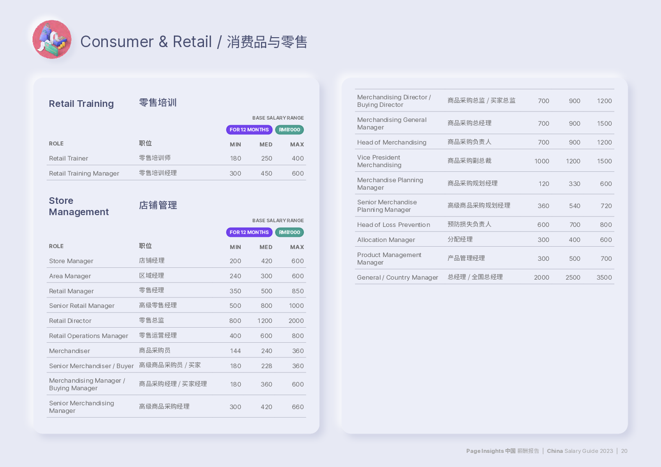Click the Retail Training 'FOR 12 MONTHS' badge
Image resolution: width=661 pixels, height=467 pixels.
[x=249, y=130]
